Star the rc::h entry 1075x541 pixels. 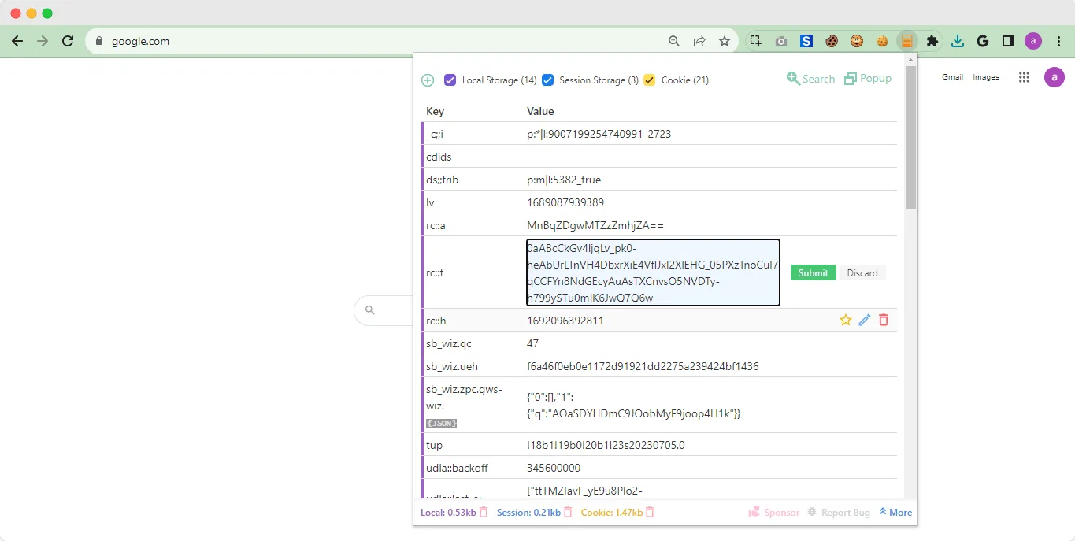point(846,320)
